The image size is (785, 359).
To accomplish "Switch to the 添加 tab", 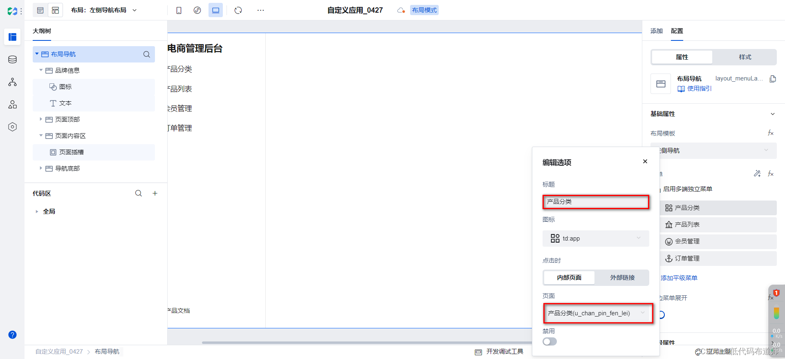I will pos(657,31).
